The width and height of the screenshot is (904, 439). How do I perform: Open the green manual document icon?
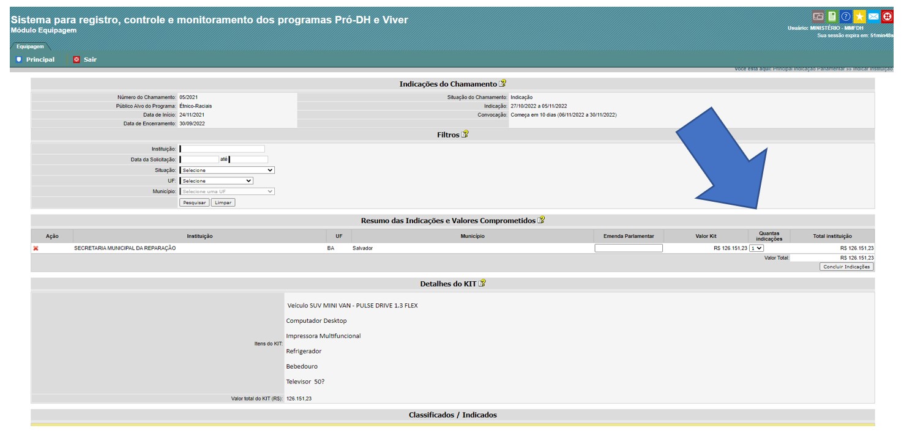[x=832, y=17]
